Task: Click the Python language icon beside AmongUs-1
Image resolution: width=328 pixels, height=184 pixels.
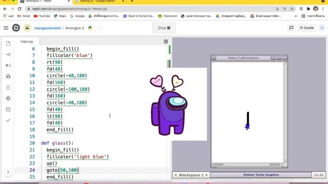Action: (x=90, y=28)
